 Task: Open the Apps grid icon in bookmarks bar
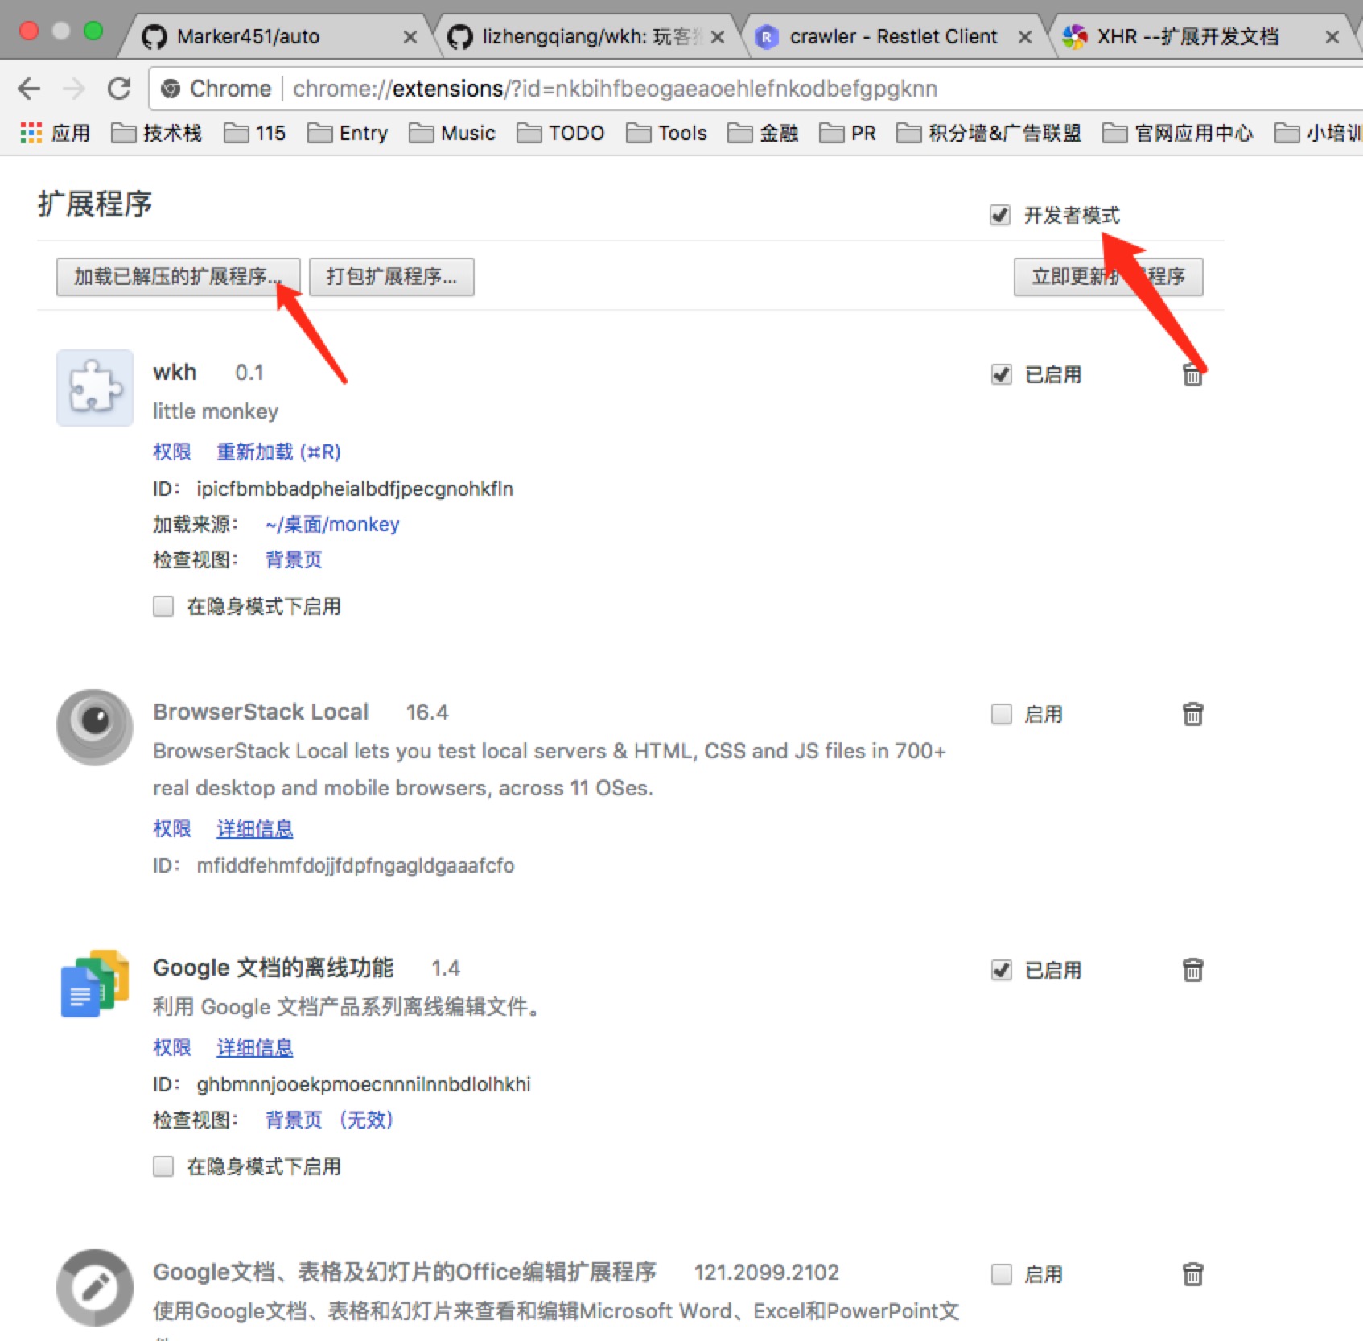(x=31, y=133)
